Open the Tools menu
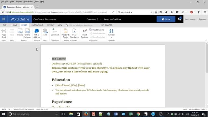The image size is (208, 117). tap(36, 1)
